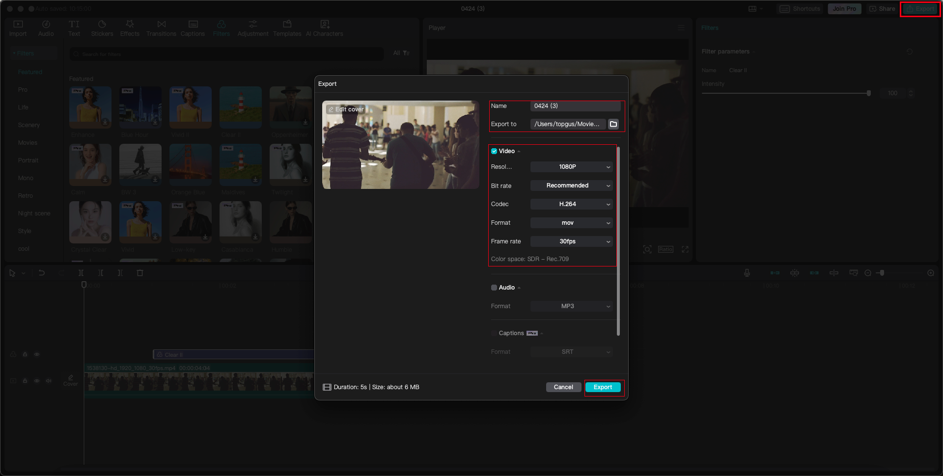The width and height of the screenshot is (943, 476).
Task: Open the Adjustment panel
Action: pyautogui.click(x=253, y=28)
